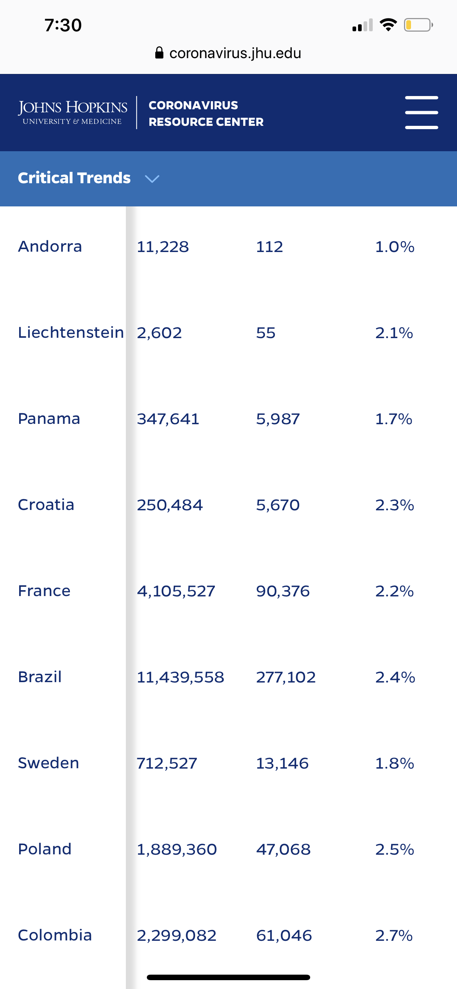Select the Colombia country name
The image size is (457, 989).
coord(55,935)
